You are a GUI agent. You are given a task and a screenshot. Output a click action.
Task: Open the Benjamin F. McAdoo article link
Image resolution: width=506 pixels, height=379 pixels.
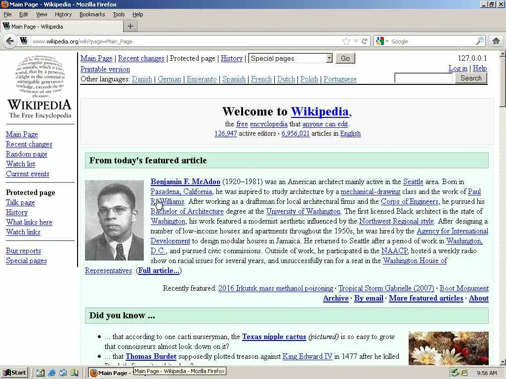(185, 182)
